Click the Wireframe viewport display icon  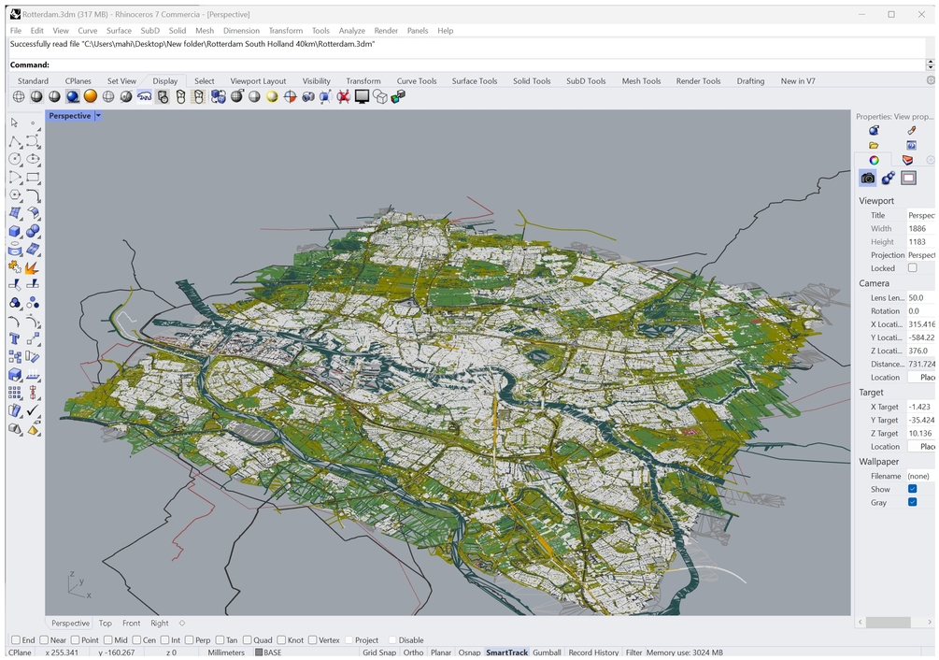coord(19,96)
